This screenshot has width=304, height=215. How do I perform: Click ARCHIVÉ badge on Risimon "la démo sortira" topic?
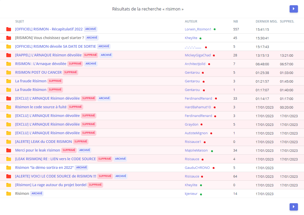pyautogui.click(x=81, y=168)
